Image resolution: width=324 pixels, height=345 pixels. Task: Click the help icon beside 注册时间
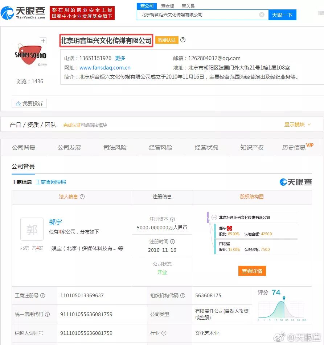pyautogui.click(x=173, y=241)
